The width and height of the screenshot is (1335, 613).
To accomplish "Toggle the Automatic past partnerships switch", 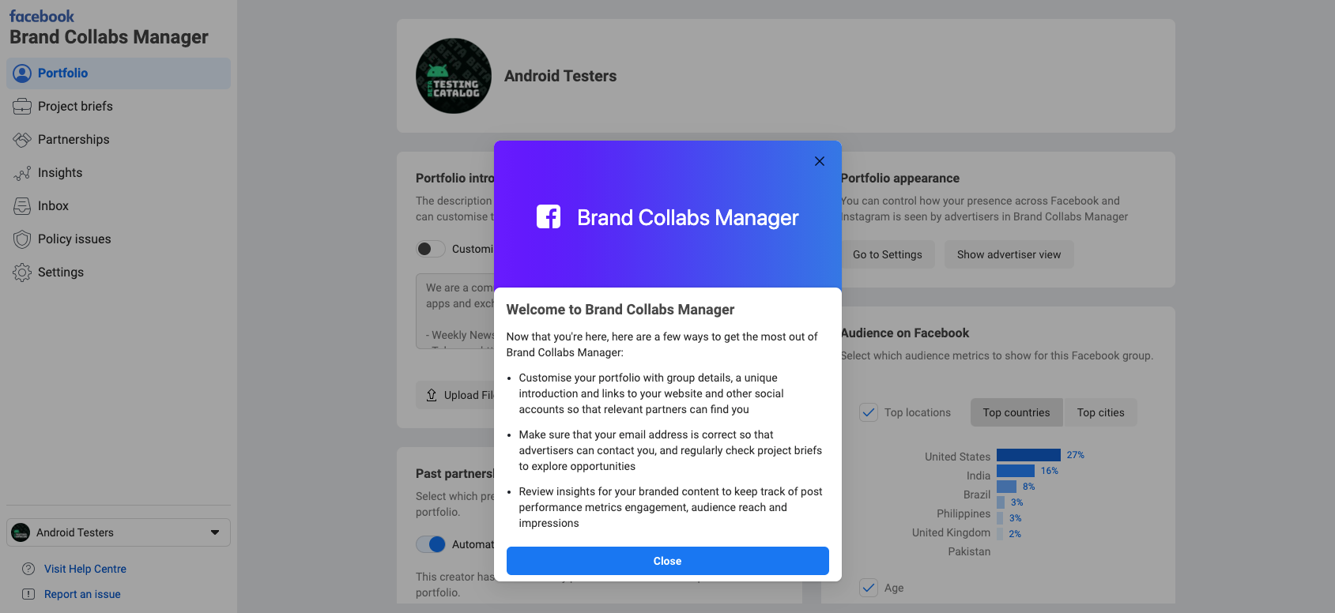I will (431, 544).
